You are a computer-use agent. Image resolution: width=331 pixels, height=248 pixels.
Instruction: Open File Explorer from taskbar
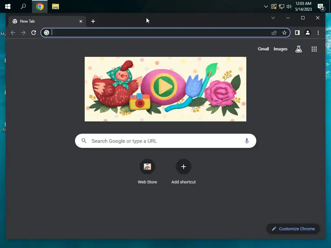tap(56, 6)
